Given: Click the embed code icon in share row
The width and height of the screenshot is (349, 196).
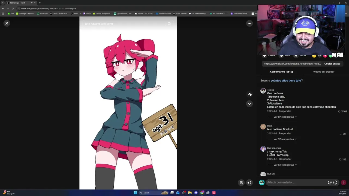Looking at the screenshot, I should 320,56.
